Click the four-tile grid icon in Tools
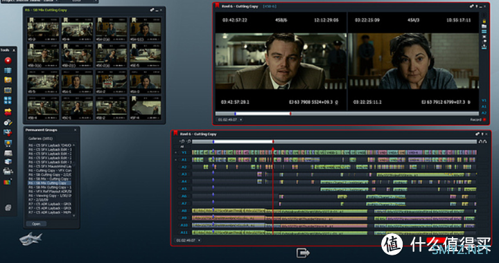This screenshot has height=263, width=499. pos(8,100)
